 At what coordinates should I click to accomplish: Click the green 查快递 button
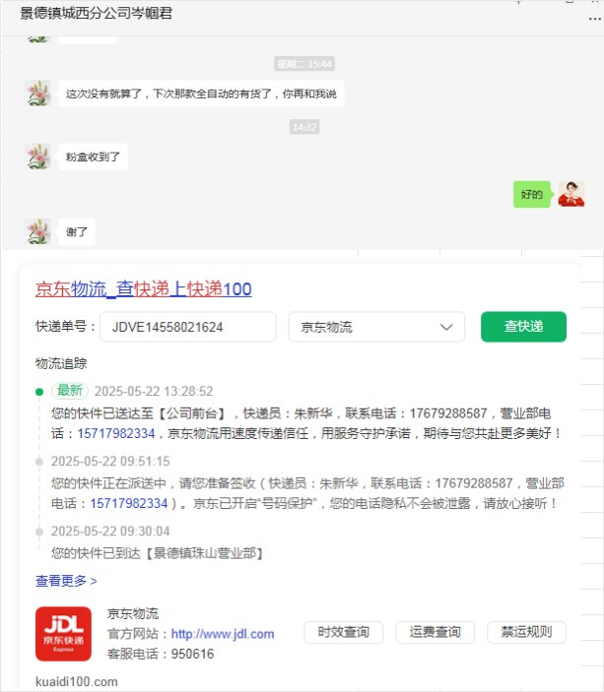click(x=523, y=327)
